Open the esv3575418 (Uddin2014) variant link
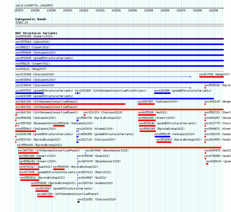Screen dimensions: 231x212 coord(33,42)
